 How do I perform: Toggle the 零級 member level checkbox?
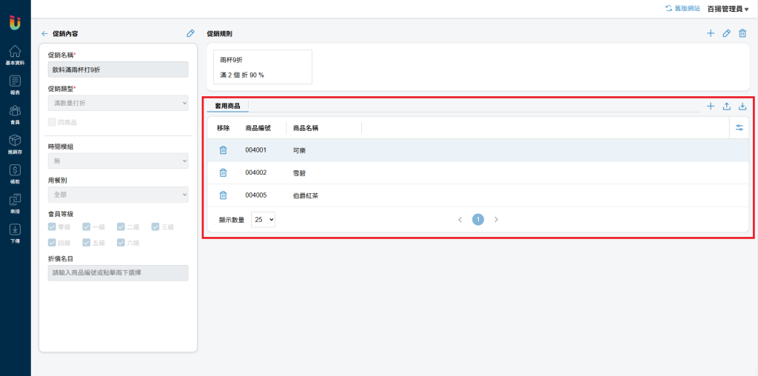(53, 226)
